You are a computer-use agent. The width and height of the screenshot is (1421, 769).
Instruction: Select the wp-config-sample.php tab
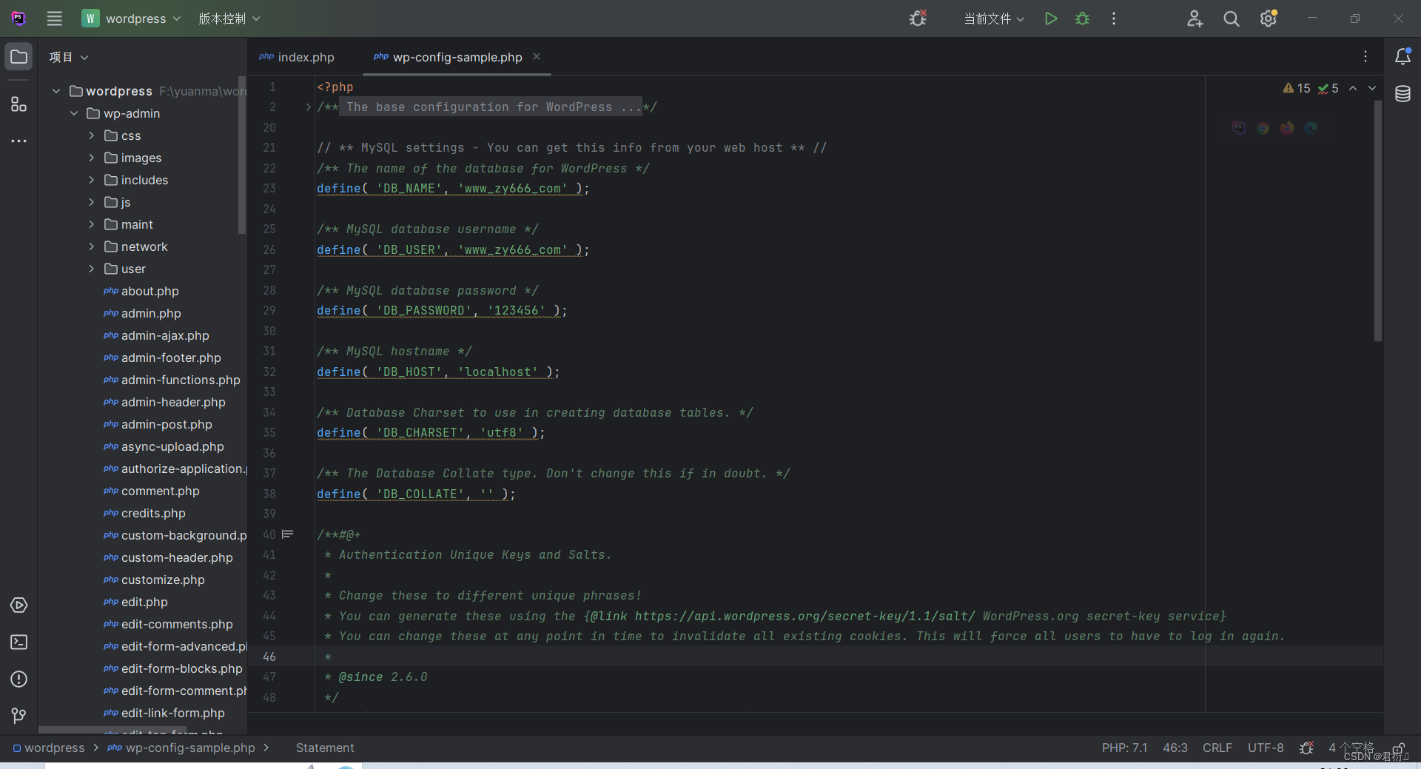coord(457,57)
